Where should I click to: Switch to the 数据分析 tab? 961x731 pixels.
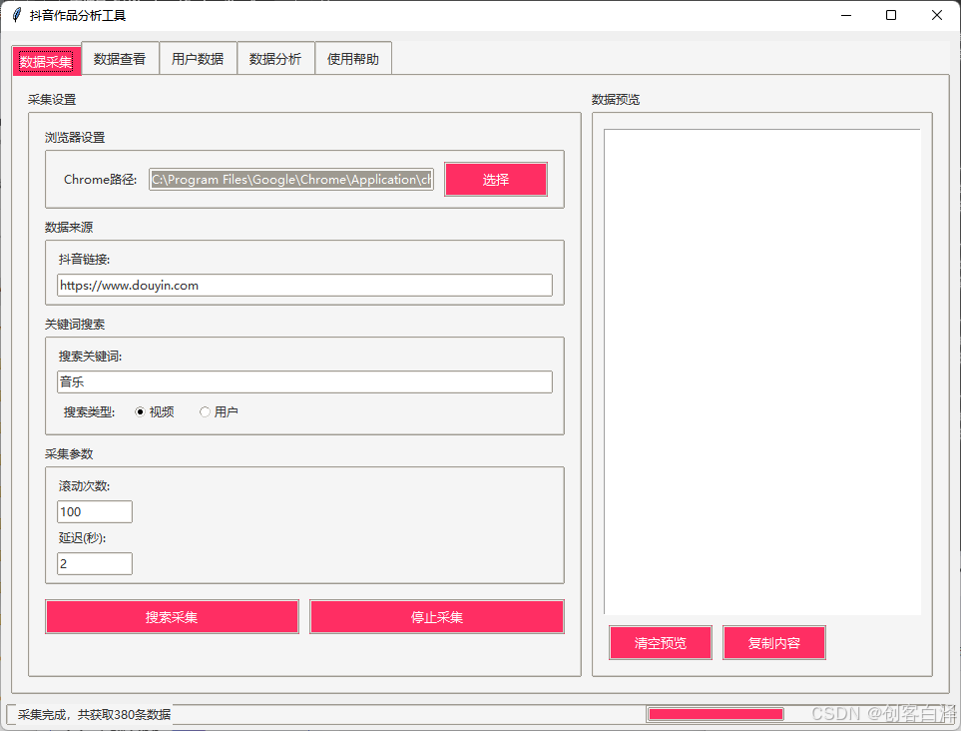click(275, 59)
